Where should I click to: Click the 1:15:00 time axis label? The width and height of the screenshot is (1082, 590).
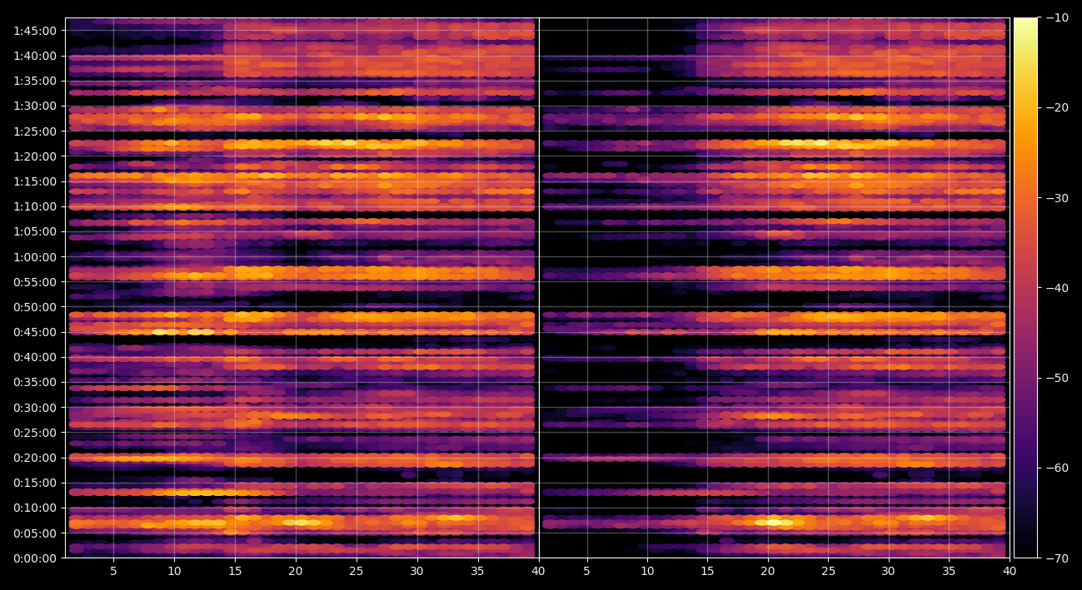coord(35,181)
